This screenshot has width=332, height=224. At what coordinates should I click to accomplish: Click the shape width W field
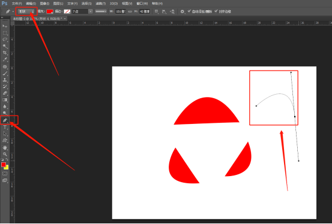(121, 11)
